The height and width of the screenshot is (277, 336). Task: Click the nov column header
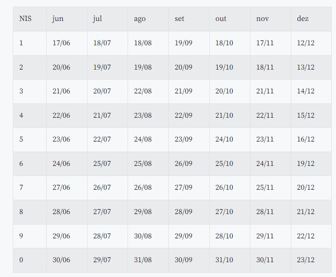[x=262, y=19]
